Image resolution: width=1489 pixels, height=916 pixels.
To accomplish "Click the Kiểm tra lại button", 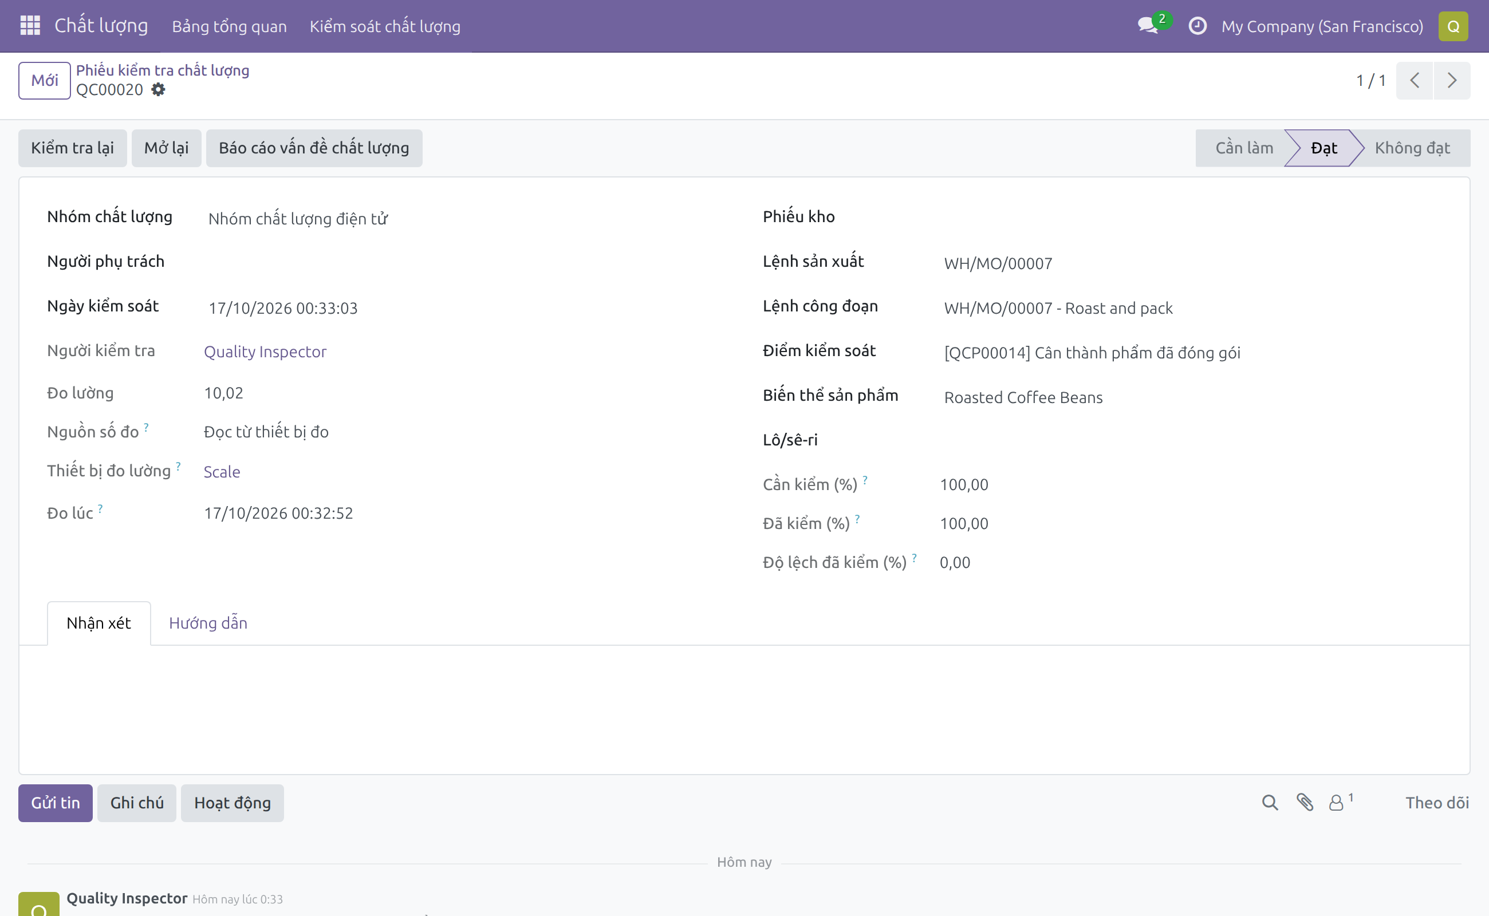I will [x=72, y=148].
